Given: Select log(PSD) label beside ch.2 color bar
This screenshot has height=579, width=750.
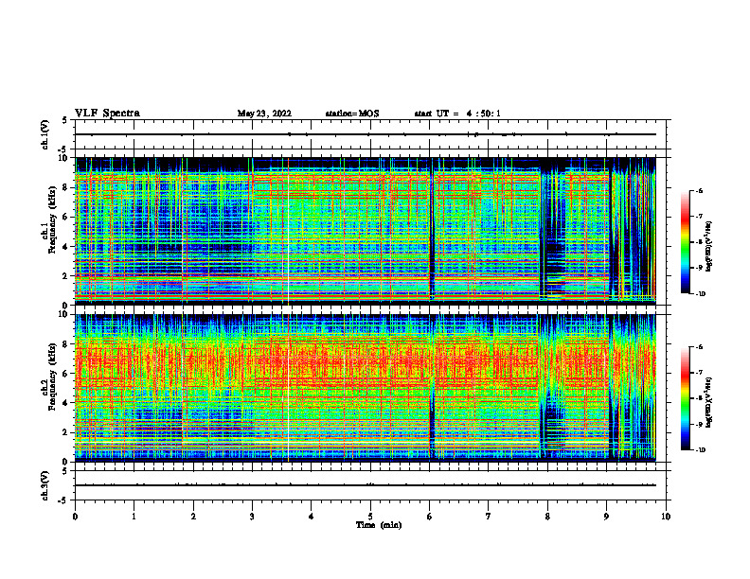Looking at the screenshot, I should point(709,402).
